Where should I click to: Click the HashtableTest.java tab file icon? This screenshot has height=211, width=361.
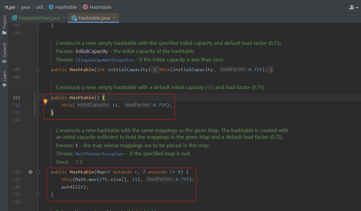tap(14, 18)
